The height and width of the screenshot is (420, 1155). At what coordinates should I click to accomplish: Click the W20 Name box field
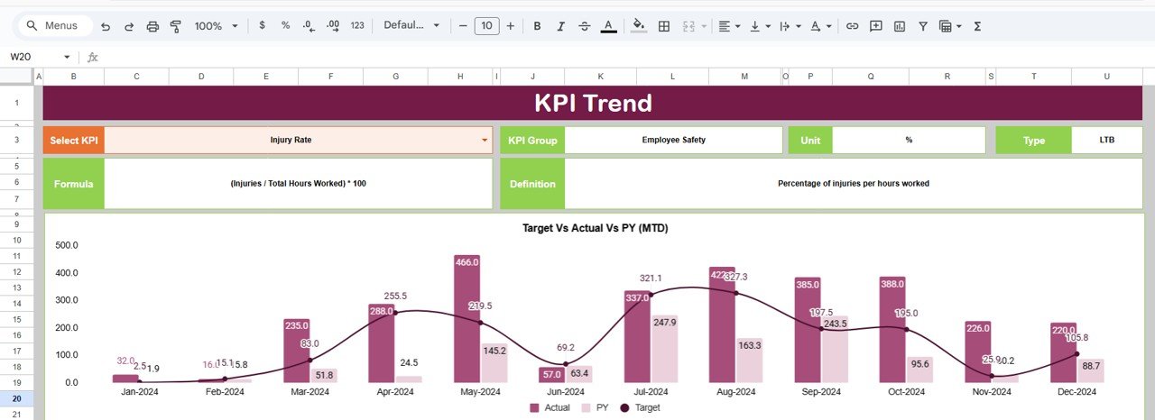pos(36,57)
